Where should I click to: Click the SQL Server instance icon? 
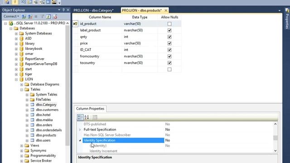click(11, 23)
